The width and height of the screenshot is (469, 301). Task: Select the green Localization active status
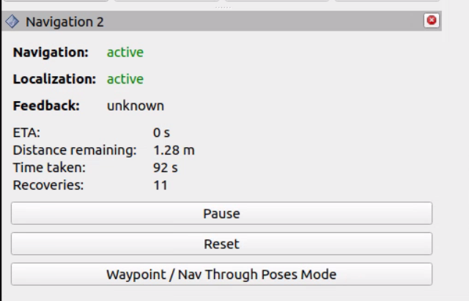[x=125, y=79]
